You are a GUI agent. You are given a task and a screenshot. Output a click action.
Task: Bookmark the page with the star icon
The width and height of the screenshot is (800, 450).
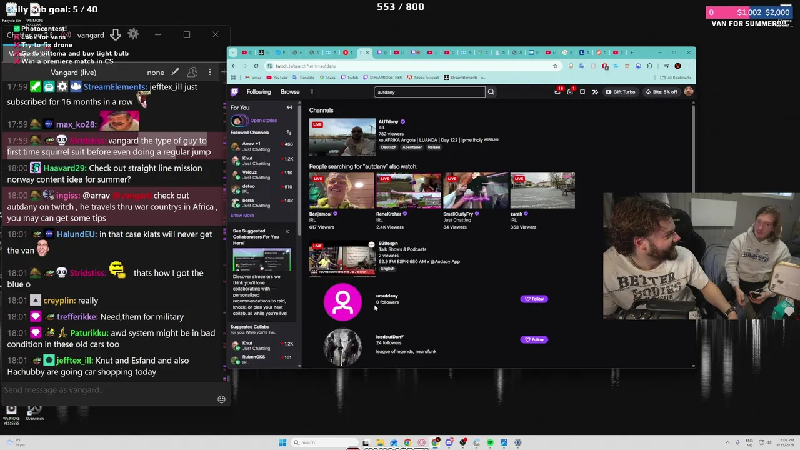[555, 66]
